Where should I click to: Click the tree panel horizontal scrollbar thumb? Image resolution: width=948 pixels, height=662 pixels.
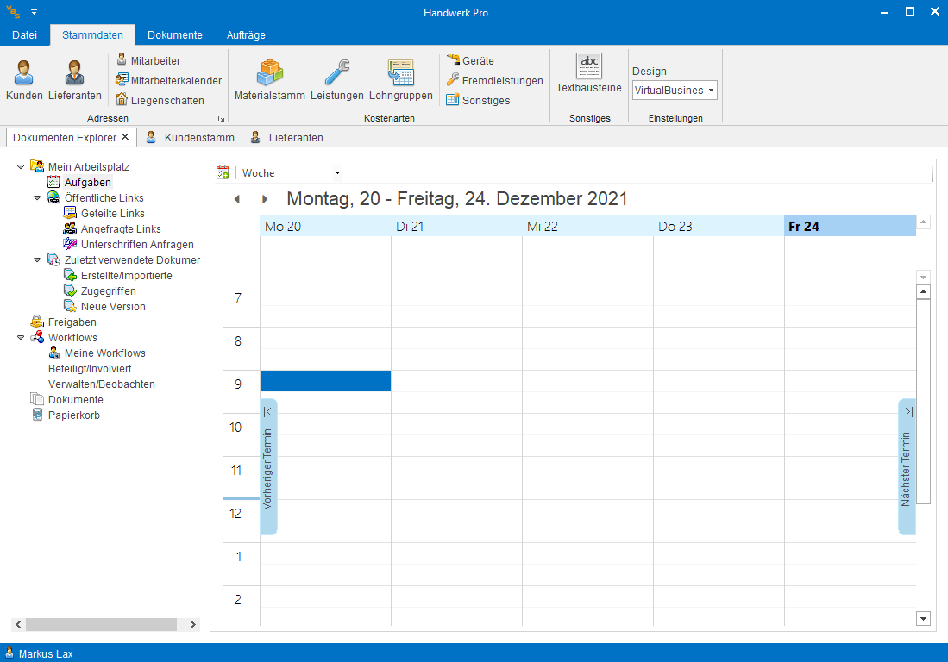(x=102, y=625)
